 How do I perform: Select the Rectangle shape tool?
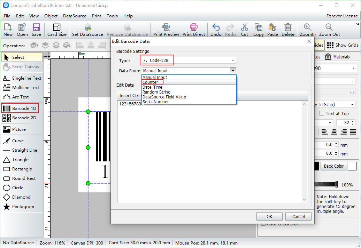(x=22, y=169)
